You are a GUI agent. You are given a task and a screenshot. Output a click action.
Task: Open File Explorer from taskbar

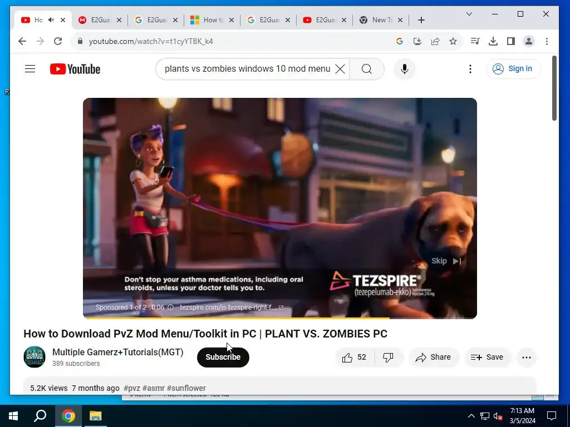[x=96, y=416]
